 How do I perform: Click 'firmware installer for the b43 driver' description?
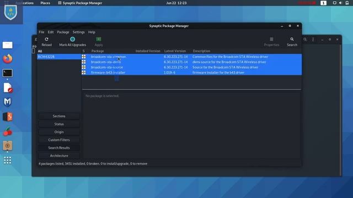(218, 73)
